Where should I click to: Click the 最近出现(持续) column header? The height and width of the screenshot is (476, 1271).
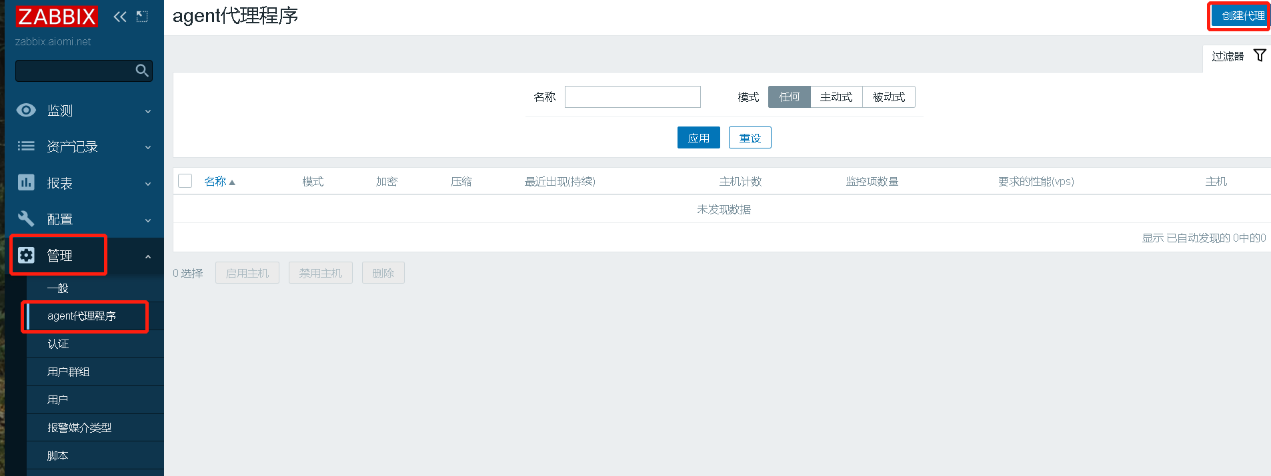pos(560,181)
